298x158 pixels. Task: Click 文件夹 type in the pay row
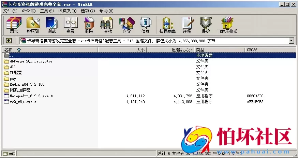(x=202, y=78)
